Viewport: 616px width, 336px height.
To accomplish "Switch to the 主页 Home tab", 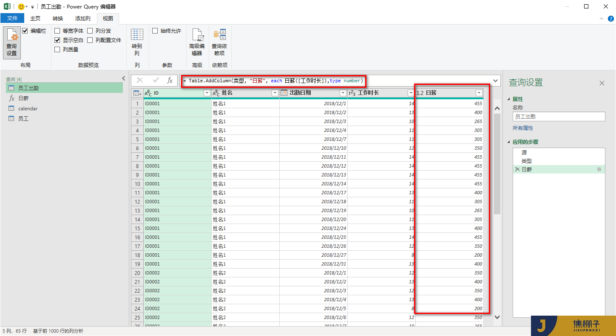I will (x=35, y=19).
